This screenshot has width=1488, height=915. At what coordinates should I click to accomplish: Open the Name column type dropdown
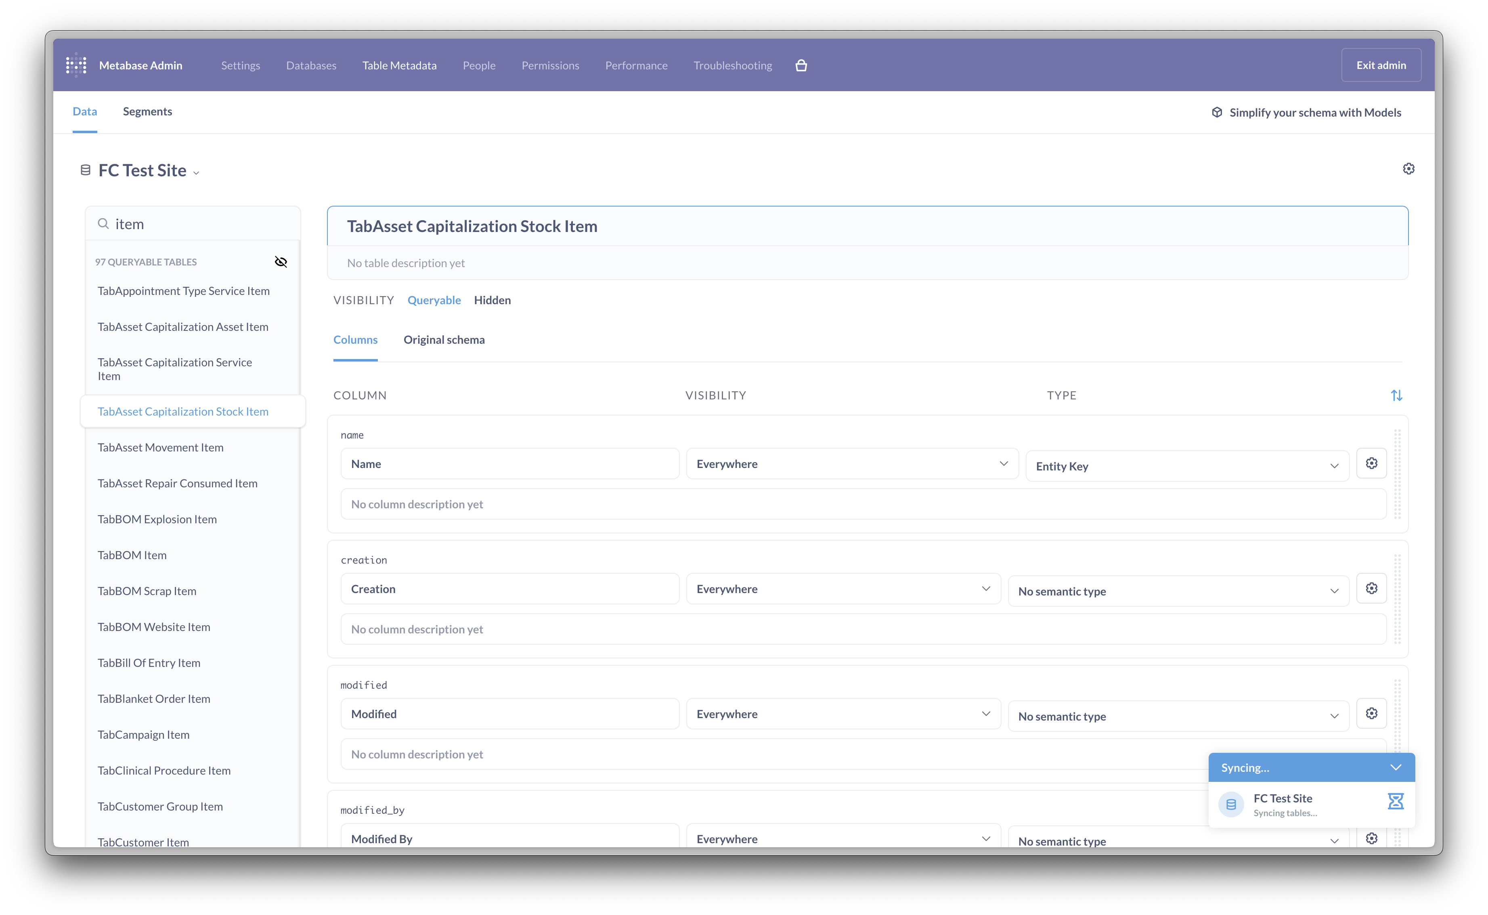click(x=1183, y=463)
